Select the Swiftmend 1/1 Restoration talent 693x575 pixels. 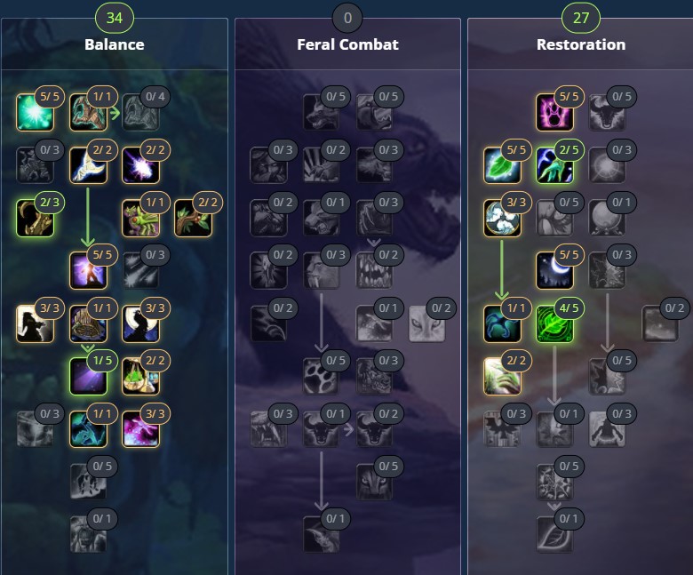click(502, 324)
